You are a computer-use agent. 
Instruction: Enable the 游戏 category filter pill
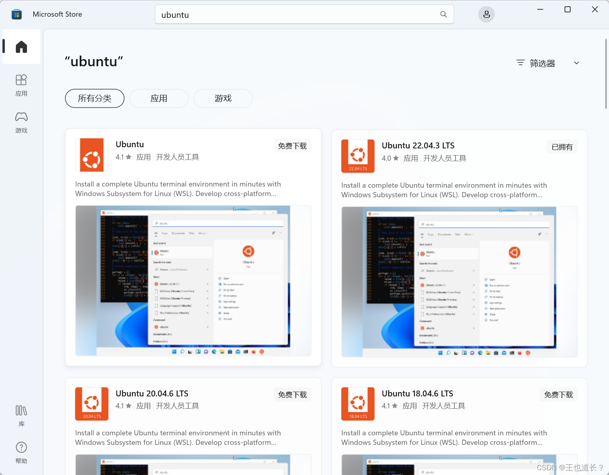[x=223, y=98]
